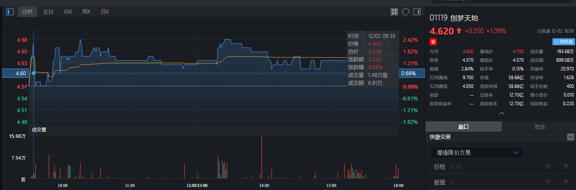Click the plus icon beside 价格 field
576x190 pixels.
(566, 166)
